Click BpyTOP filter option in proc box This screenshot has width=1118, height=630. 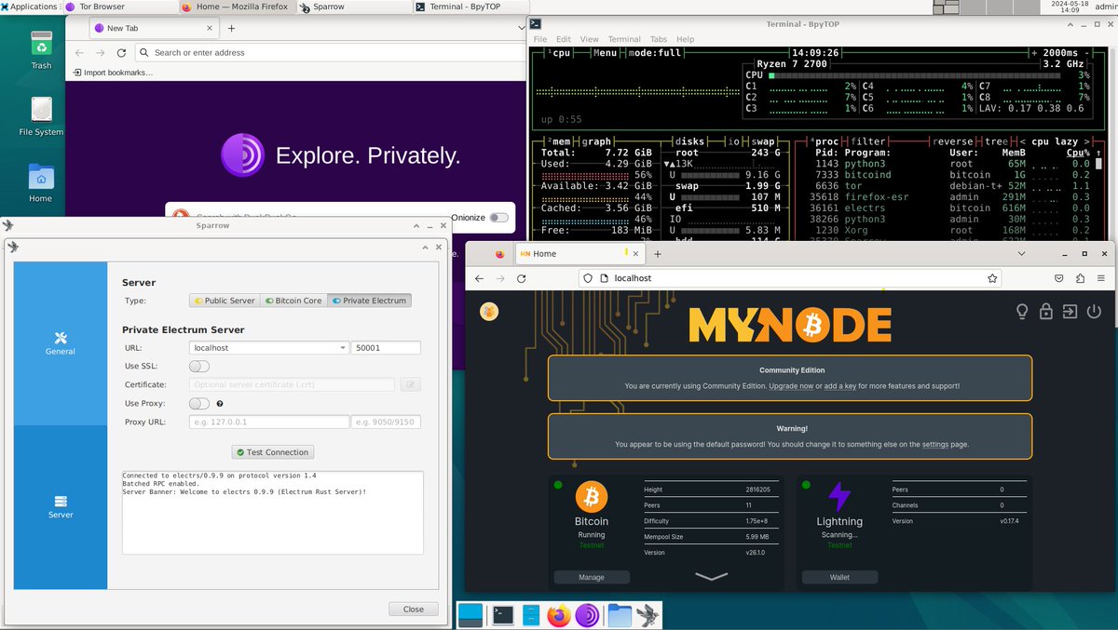(868, 141)
